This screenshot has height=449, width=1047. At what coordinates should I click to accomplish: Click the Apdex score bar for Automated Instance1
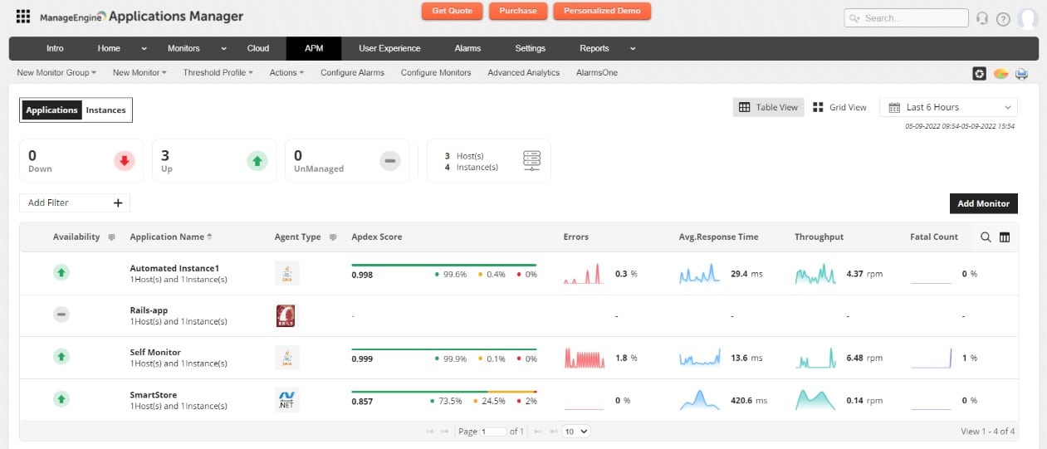pyautogui.click(x=444, y=266)
